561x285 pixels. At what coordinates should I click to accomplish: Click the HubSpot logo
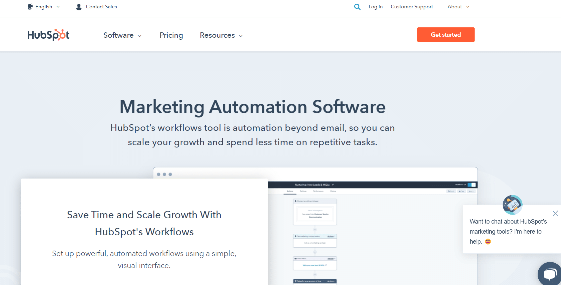(48, 35)
